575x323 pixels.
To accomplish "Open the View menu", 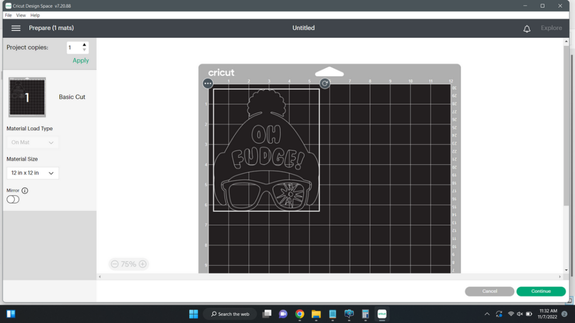I will (21, 15).
